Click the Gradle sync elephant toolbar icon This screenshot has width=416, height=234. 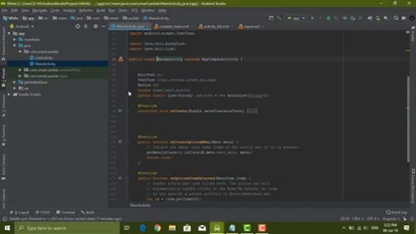(370, 18)
